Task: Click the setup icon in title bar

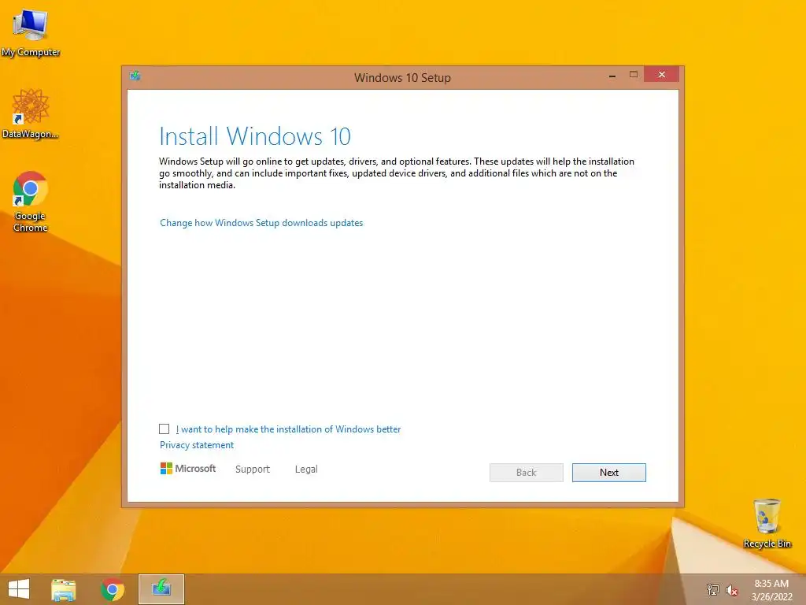Action: [x=135, y=76]
